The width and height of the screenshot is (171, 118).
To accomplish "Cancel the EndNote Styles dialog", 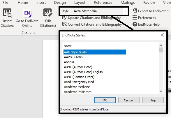I will point(129,100).
